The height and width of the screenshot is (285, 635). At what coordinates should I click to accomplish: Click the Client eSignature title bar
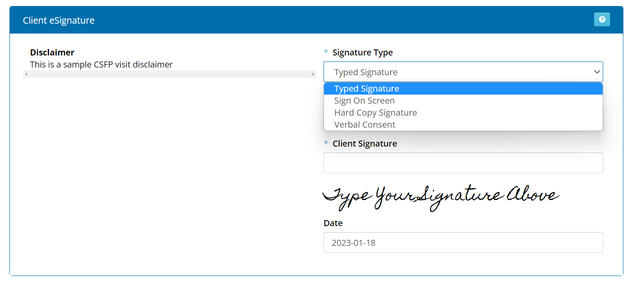point(59,20)
